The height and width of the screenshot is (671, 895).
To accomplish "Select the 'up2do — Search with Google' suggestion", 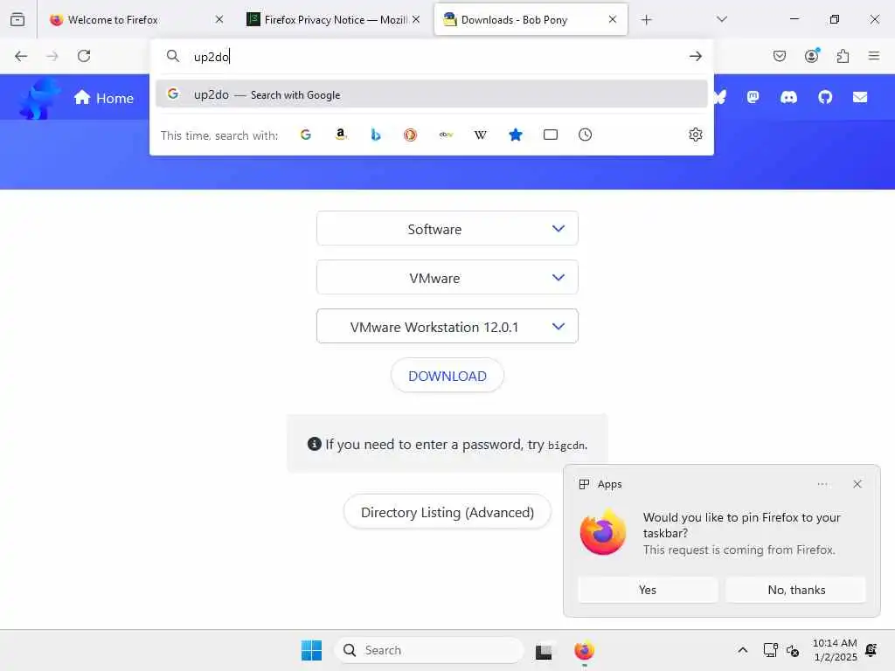I will click(x=432, y=94).
